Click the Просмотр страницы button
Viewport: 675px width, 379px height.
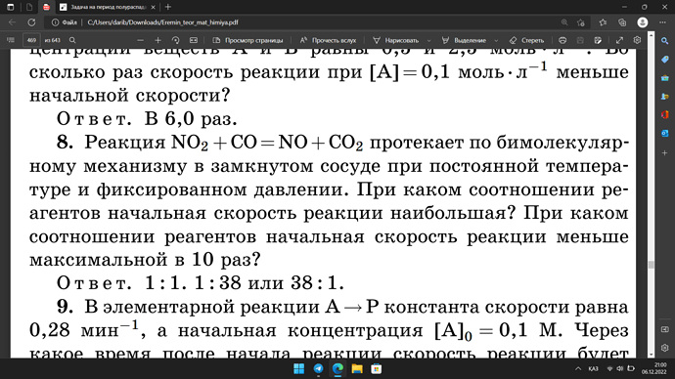[247, 40]
